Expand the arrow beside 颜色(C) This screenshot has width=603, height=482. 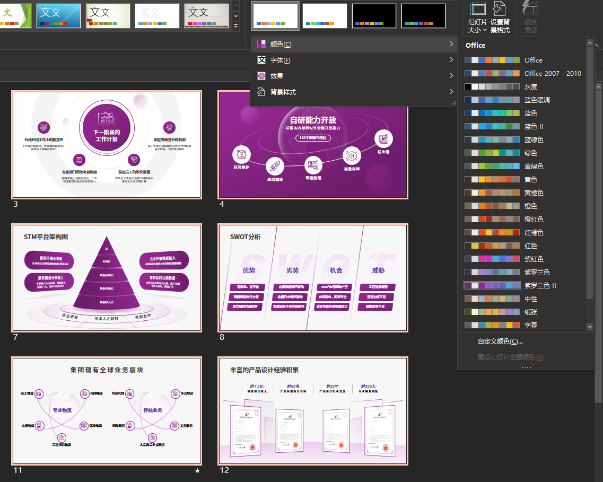click(x=451, y=44)
